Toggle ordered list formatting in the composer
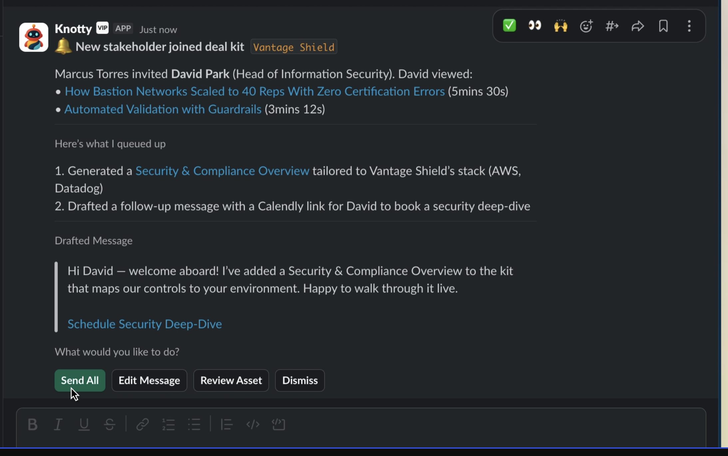728x456 pixels. coord(168,424)
